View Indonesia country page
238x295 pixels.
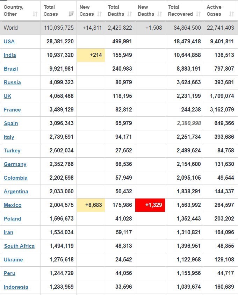[x=16, y=287]
